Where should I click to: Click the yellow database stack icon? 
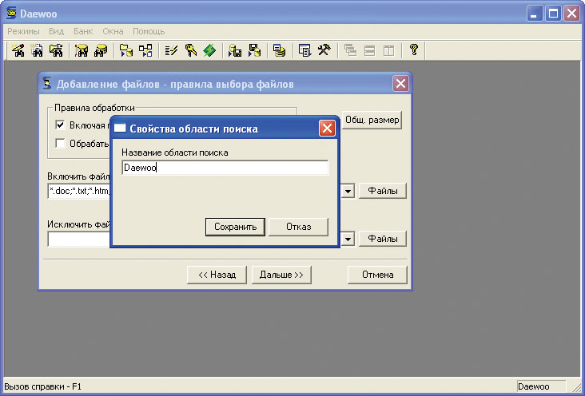click(x=279, y=49)
